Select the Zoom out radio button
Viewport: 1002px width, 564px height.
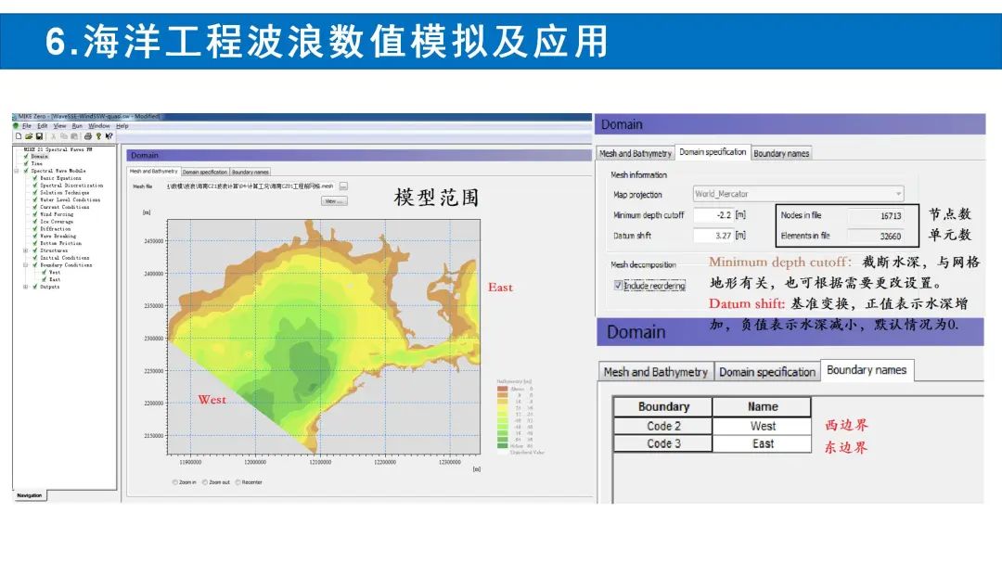(204, 482)
